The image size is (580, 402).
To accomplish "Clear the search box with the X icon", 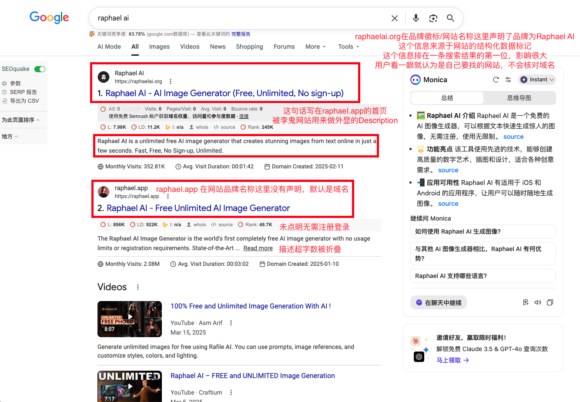I will (x=395, y=18).
